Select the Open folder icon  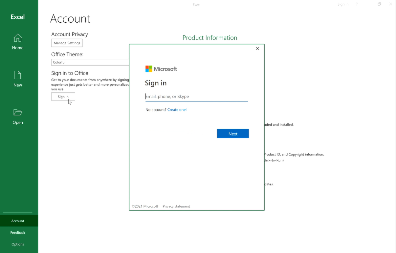click(18, 113)
